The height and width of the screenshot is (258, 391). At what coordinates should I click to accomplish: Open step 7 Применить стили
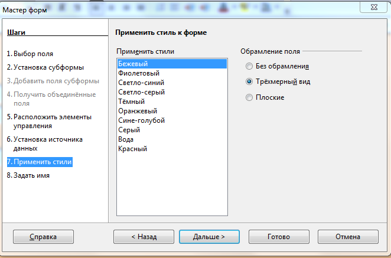(x=40, y=162)
